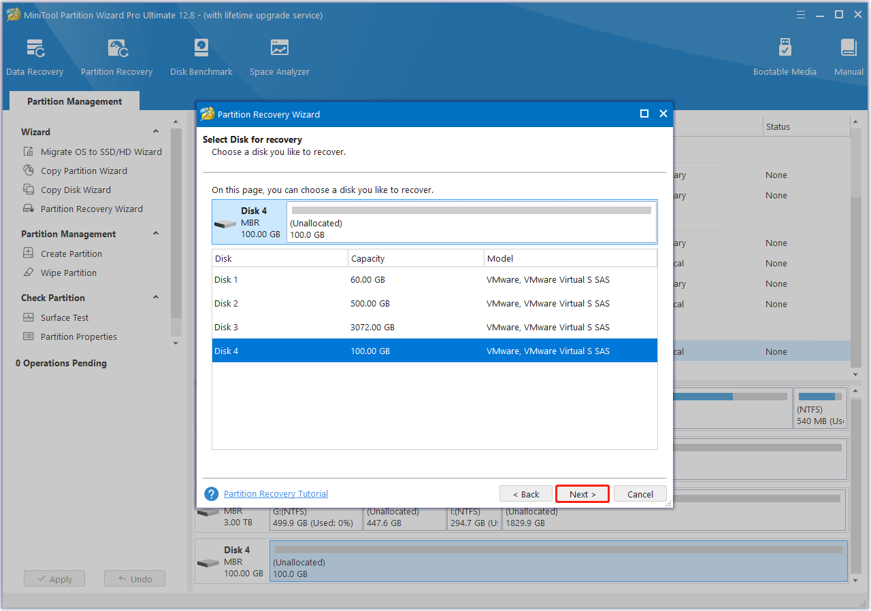
Task: Click the Create Partition icon
Action: click(x=29, y=254)
